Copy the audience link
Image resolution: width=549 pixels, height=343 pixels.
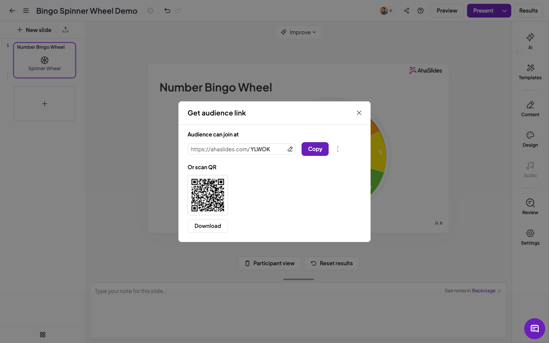pyautogui.click(x=315, y=149)
